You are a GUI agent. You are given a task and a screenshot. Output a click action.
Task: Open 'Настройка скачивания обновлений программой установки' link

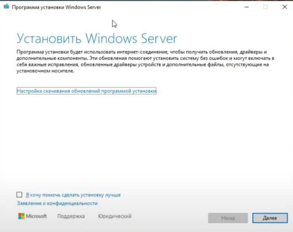click(x=86, y=90)
